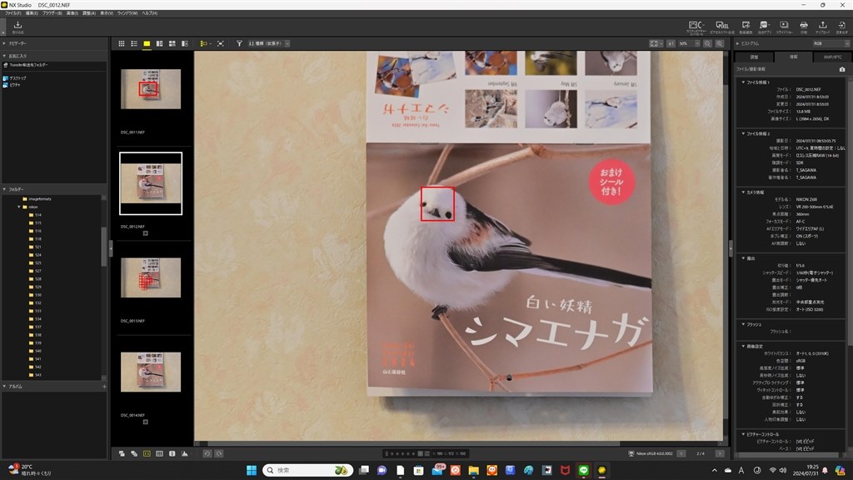Select the imageformats folder
This screenshot has width=853, height=480.
click(37, 199)
